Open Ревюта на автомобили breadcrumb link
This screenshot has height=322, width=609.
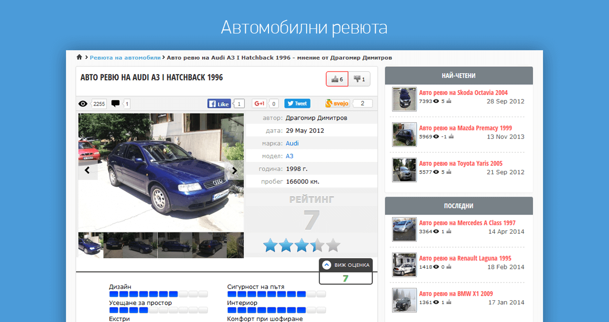(125, 57)
